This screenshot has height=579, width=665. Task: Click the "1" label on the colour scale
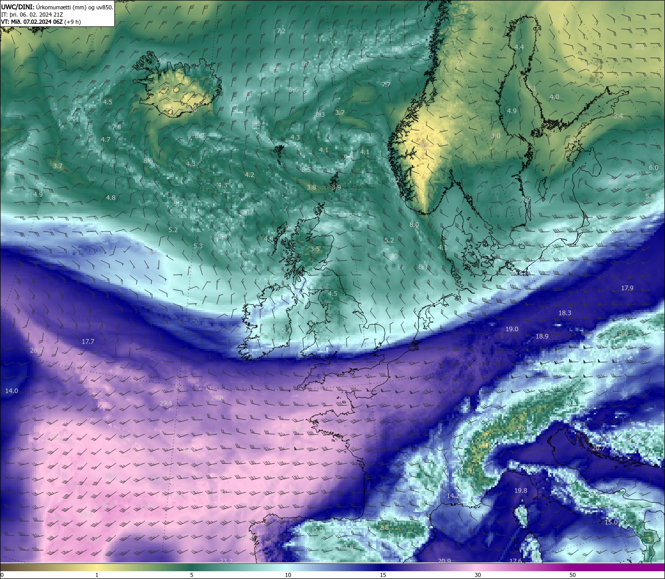tap(97, 575)
